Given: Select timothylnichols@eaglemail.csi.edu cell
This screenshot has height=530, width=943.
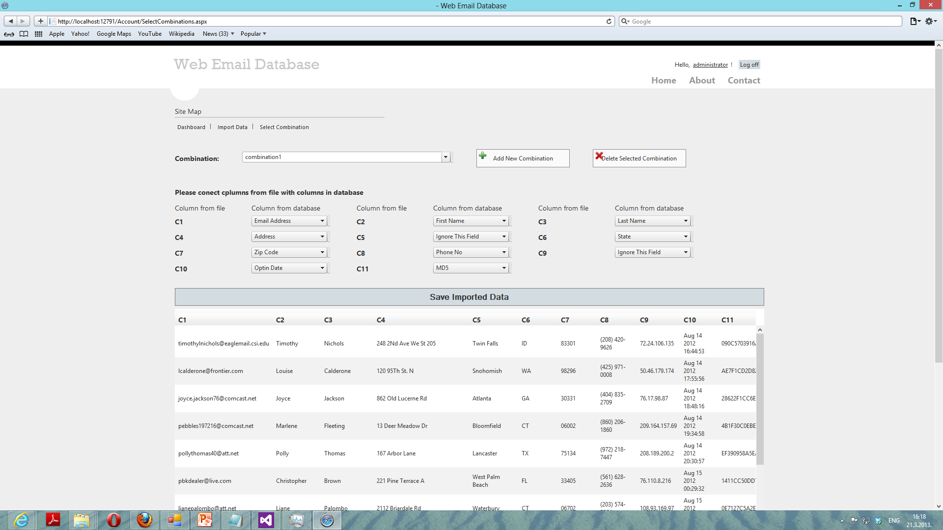Looking at the screenshot, I should [223, 344].
